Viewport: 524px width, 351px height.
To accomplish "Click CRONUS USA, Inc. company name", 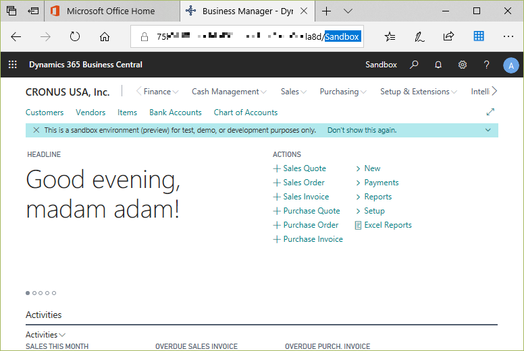I will pyautogui.click(x=68, y=92).
